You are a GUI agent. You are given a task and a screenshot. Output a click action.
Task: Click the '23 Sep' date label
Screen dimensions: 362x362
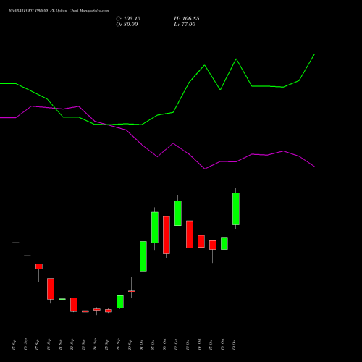click(x=83, y=345)
